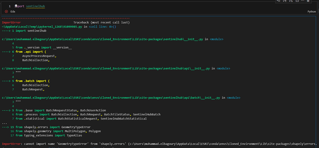Image resolution: width=319 pixels, height=148 pixels.
Task: Click the import keyword in the code cell
Action: [x=19, y=7]
